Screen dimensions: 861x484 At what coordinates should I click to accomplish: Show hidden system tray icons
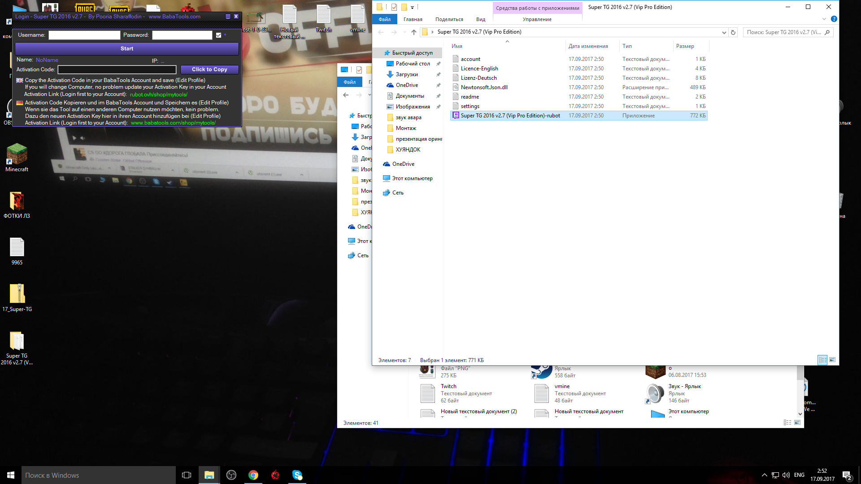[764, 475]
